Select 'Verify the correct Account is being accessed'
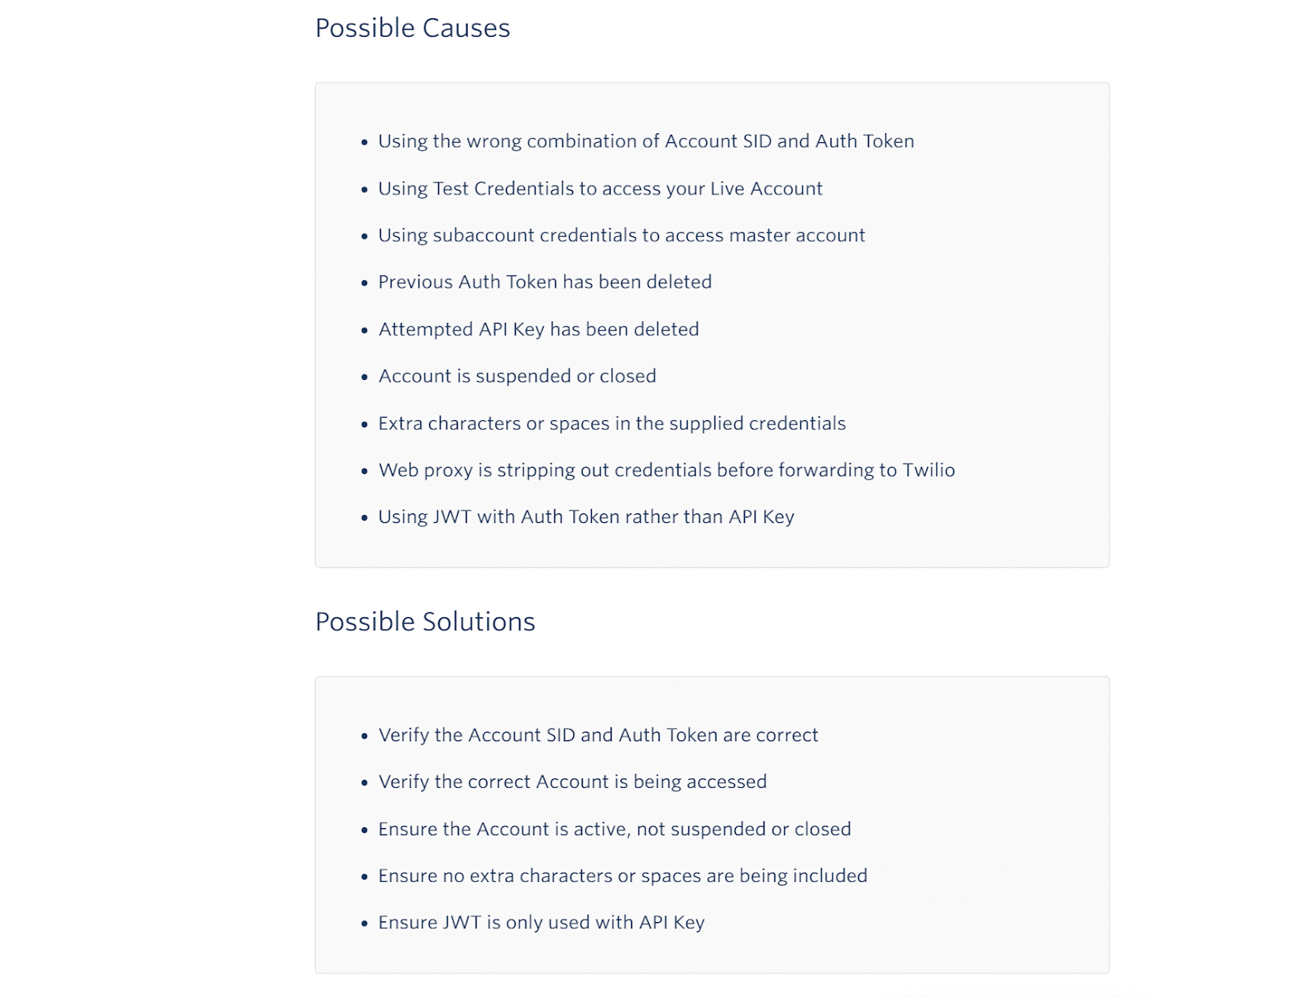This screenshot has height=998, width=1308. (x=572, y=781)
